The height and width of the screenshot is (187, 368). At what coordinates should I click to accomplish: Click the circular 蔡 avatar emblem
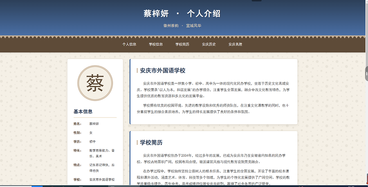pos(95,83)
